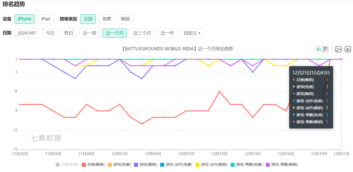The image size is (353, 172).
Task: Enable the greyed-out 总榜(免费) legend series
Action: [67, 164]
